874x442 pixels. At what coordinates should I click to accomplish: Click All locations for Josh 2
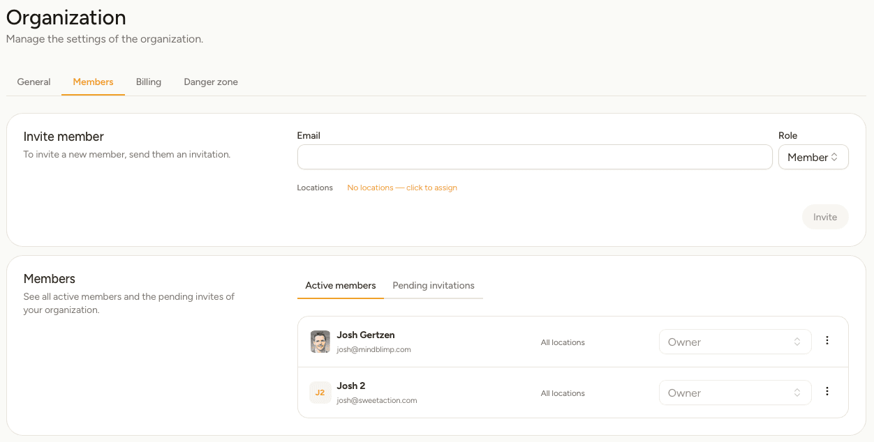[563, 393]
